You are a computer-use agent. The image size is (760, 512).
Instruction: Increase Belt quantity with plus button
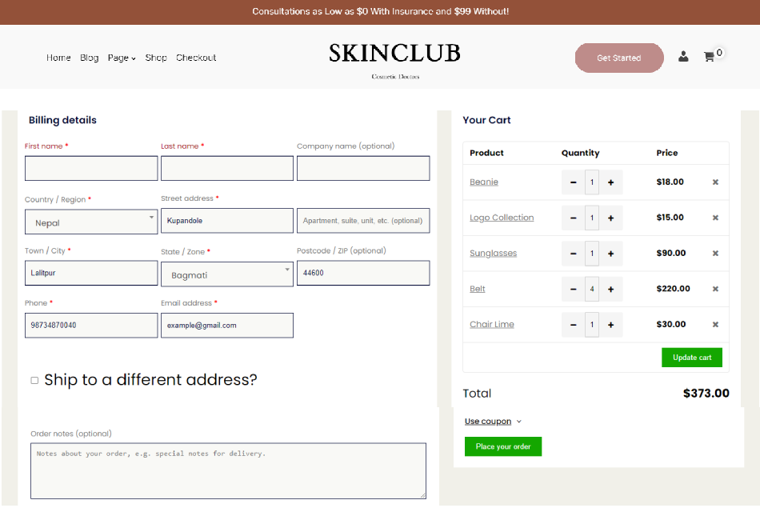point(610,289)
